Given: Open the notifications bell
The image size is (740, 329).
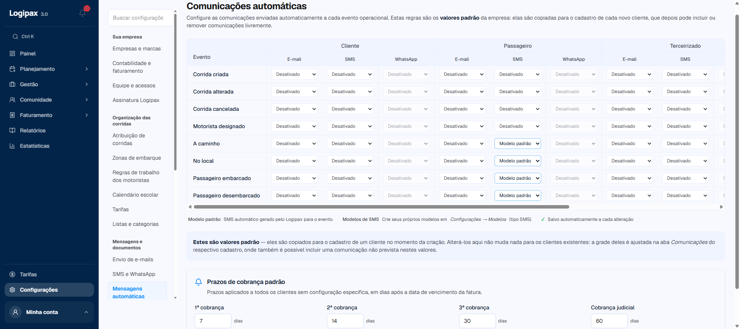Looking at the screenshot, I should coord(82,13).
